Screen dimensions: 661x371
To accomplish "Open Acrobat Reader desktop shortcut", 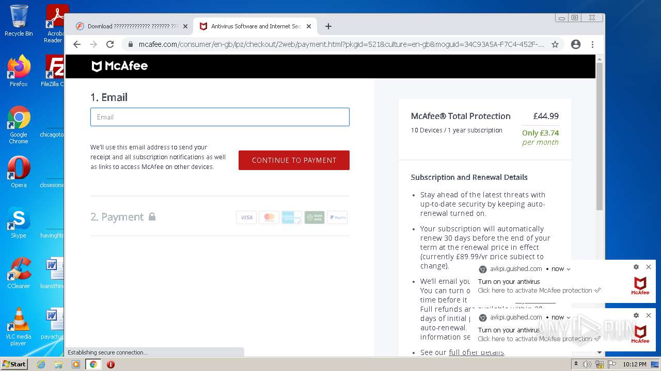I will 55,24.
